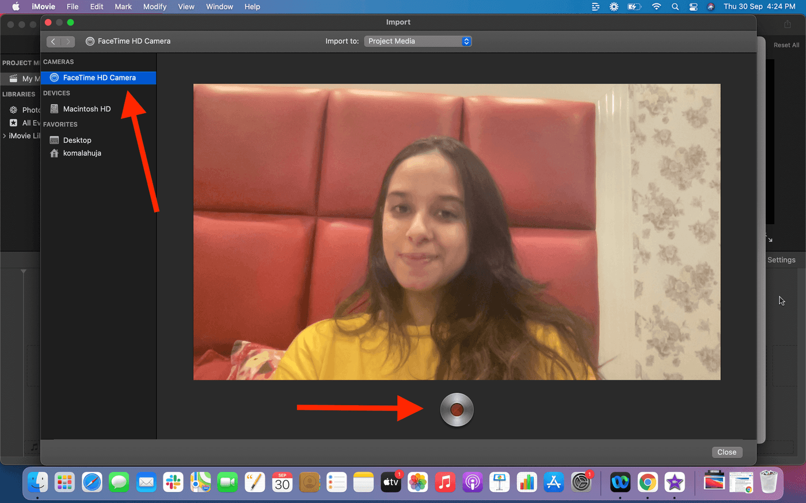The image size is (806, 503).
Task: Open the Modify menu
Action: pyautogui.click(x=154, y=7)
